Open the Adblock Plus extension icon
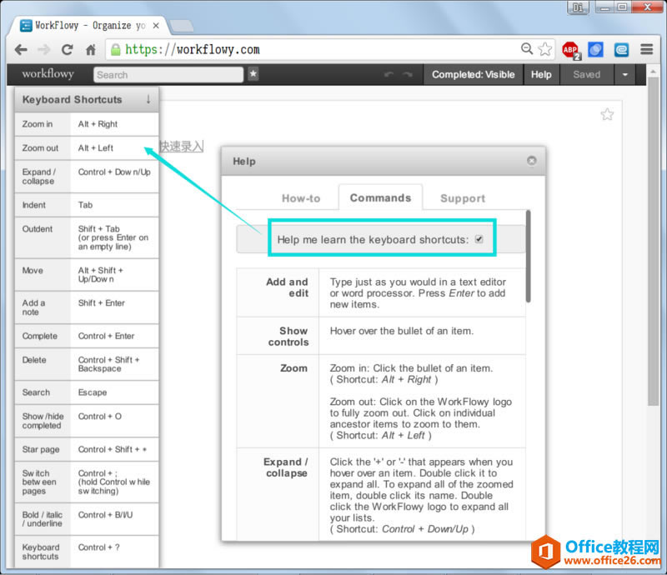The height and width of the screenshot is (575, 667). tap(570, 49)
